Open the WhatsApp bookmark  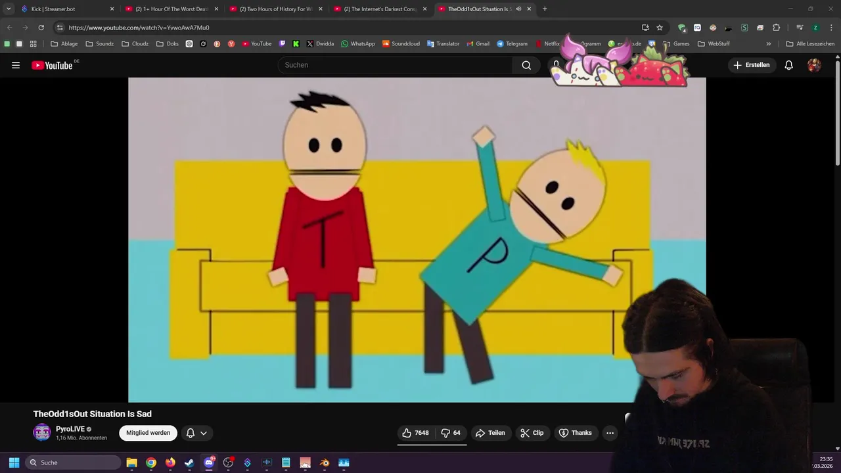tap(357, 44)
